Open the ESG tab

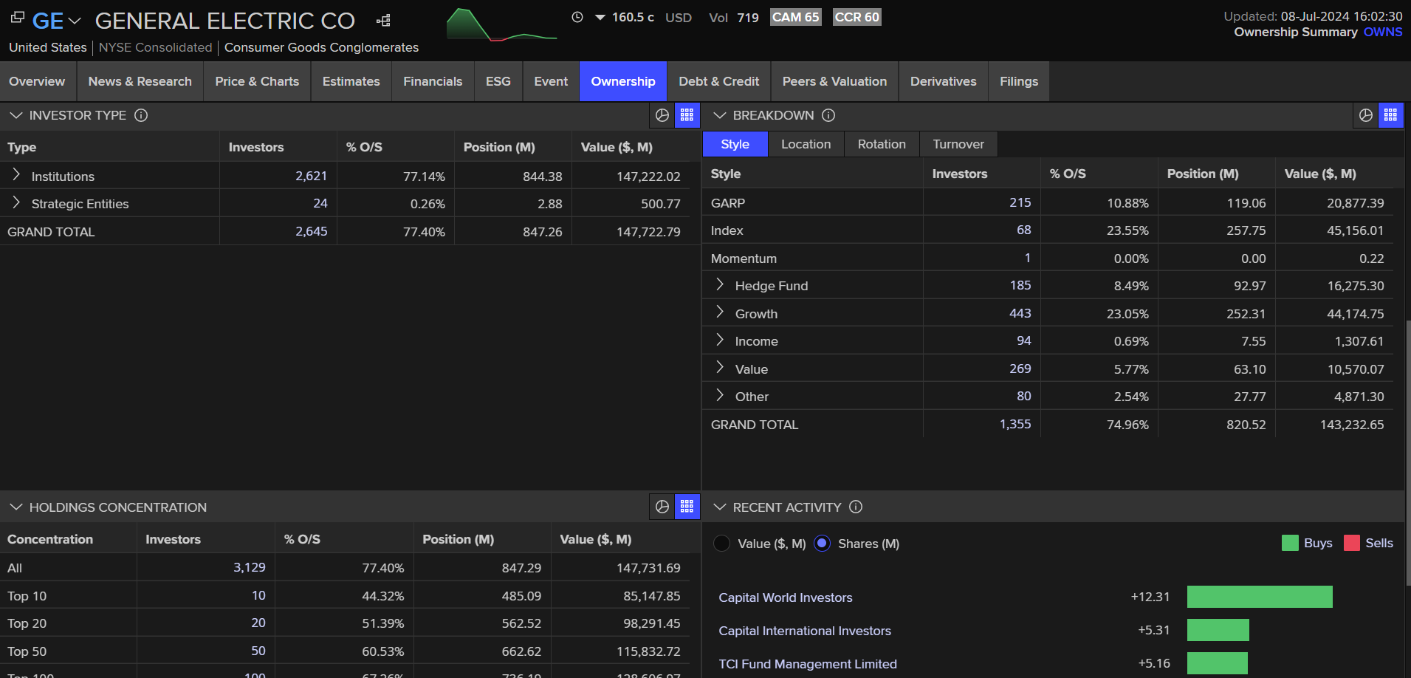click(x=498, y=81)
